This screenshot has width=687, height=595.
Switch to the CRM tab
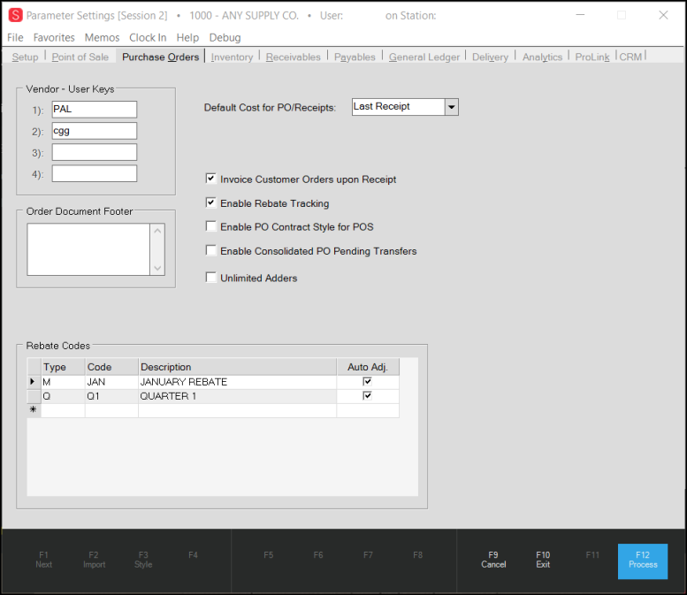[x=630, y=57]
